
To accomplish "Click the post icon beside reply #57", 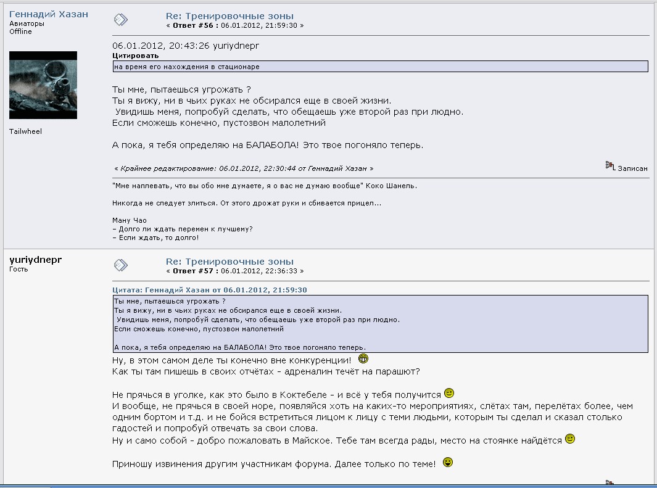I will (121, 265).
